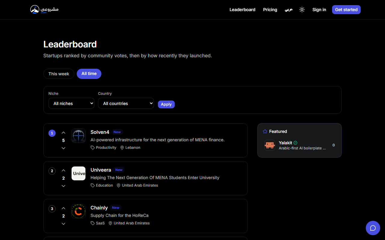Upvote Solven4 with the up arrow

tap(63, 133)
